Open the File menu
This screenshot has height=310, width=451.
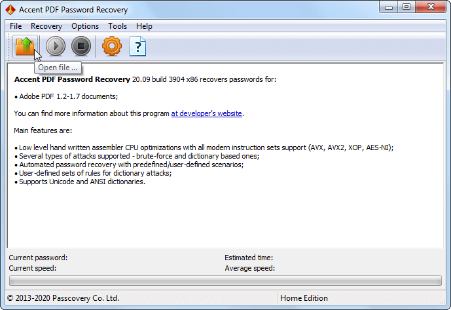click(x=16, y=26)
